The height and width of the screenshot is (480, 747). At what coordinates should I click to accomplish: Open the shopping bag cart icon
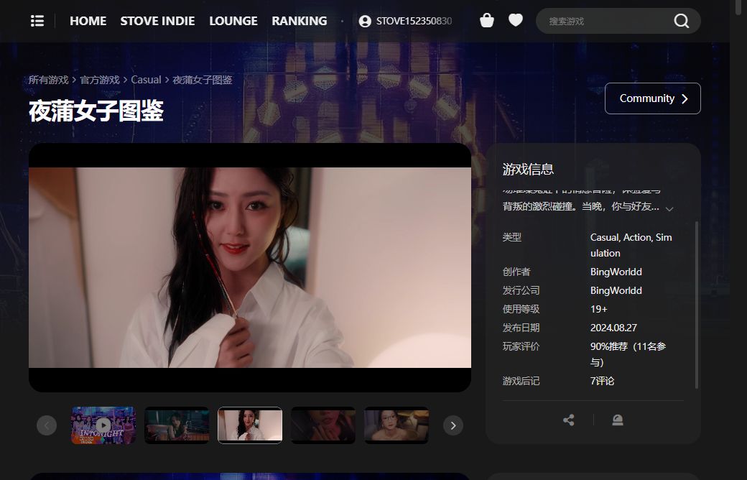coord(487,21)
